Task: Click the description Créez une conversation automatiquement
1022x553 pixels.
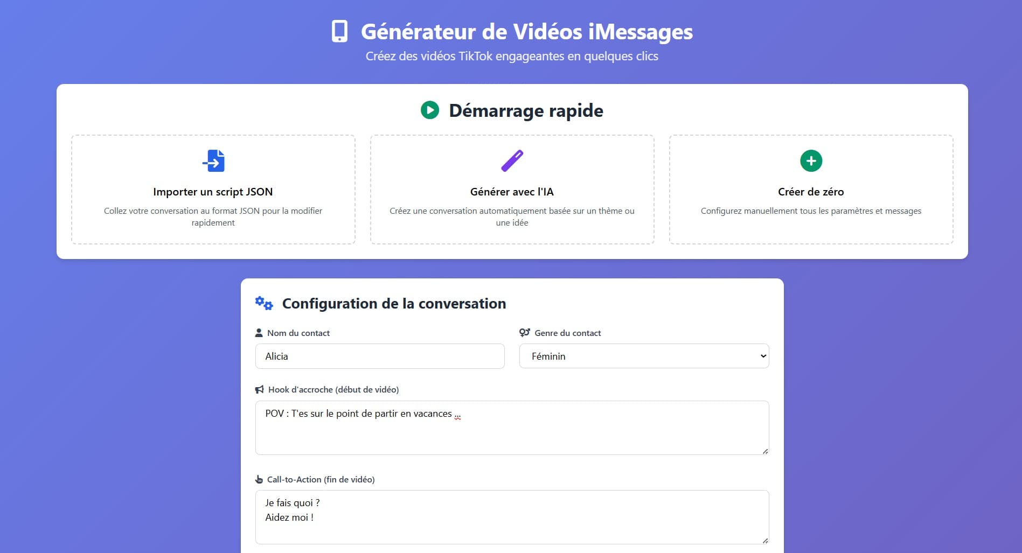Action: (x=512, y=216)
